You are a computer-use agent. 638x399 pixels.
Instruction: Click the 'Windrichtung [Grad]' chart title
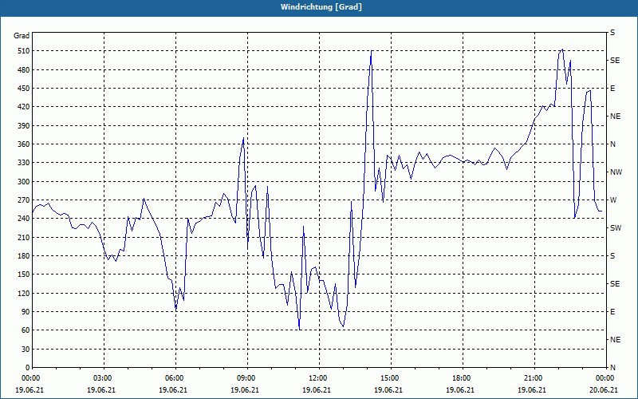click(321, 7)
